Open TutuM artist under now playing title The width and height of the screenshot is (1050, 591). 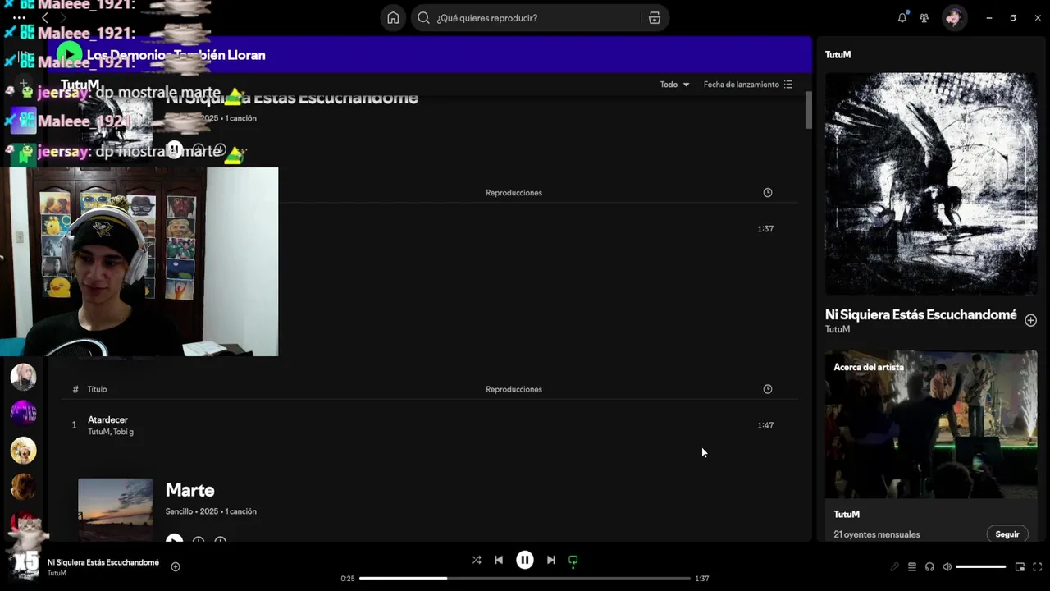[x=57, y=573]
